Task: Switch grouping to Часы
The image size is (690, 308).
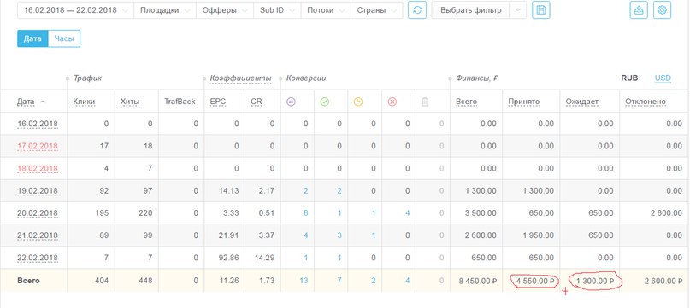Action: (64, 38)
